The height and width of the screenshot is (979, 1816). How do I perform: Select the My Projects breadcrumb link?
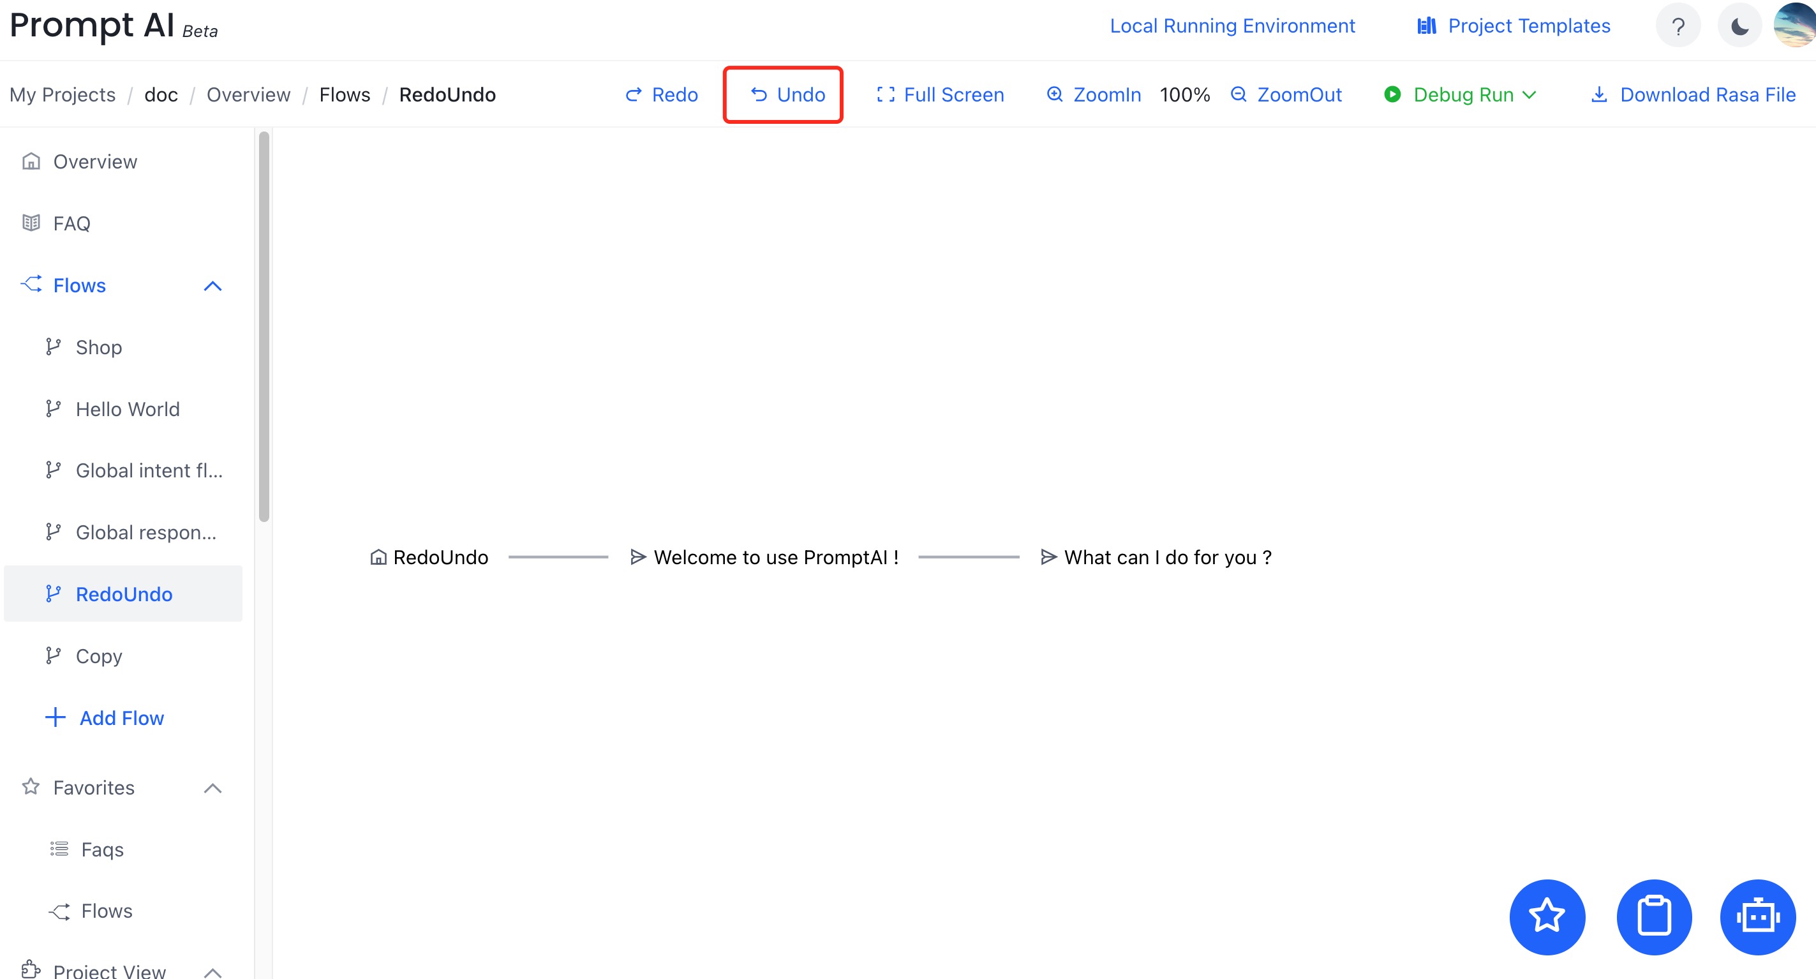[x=61, y=94]
